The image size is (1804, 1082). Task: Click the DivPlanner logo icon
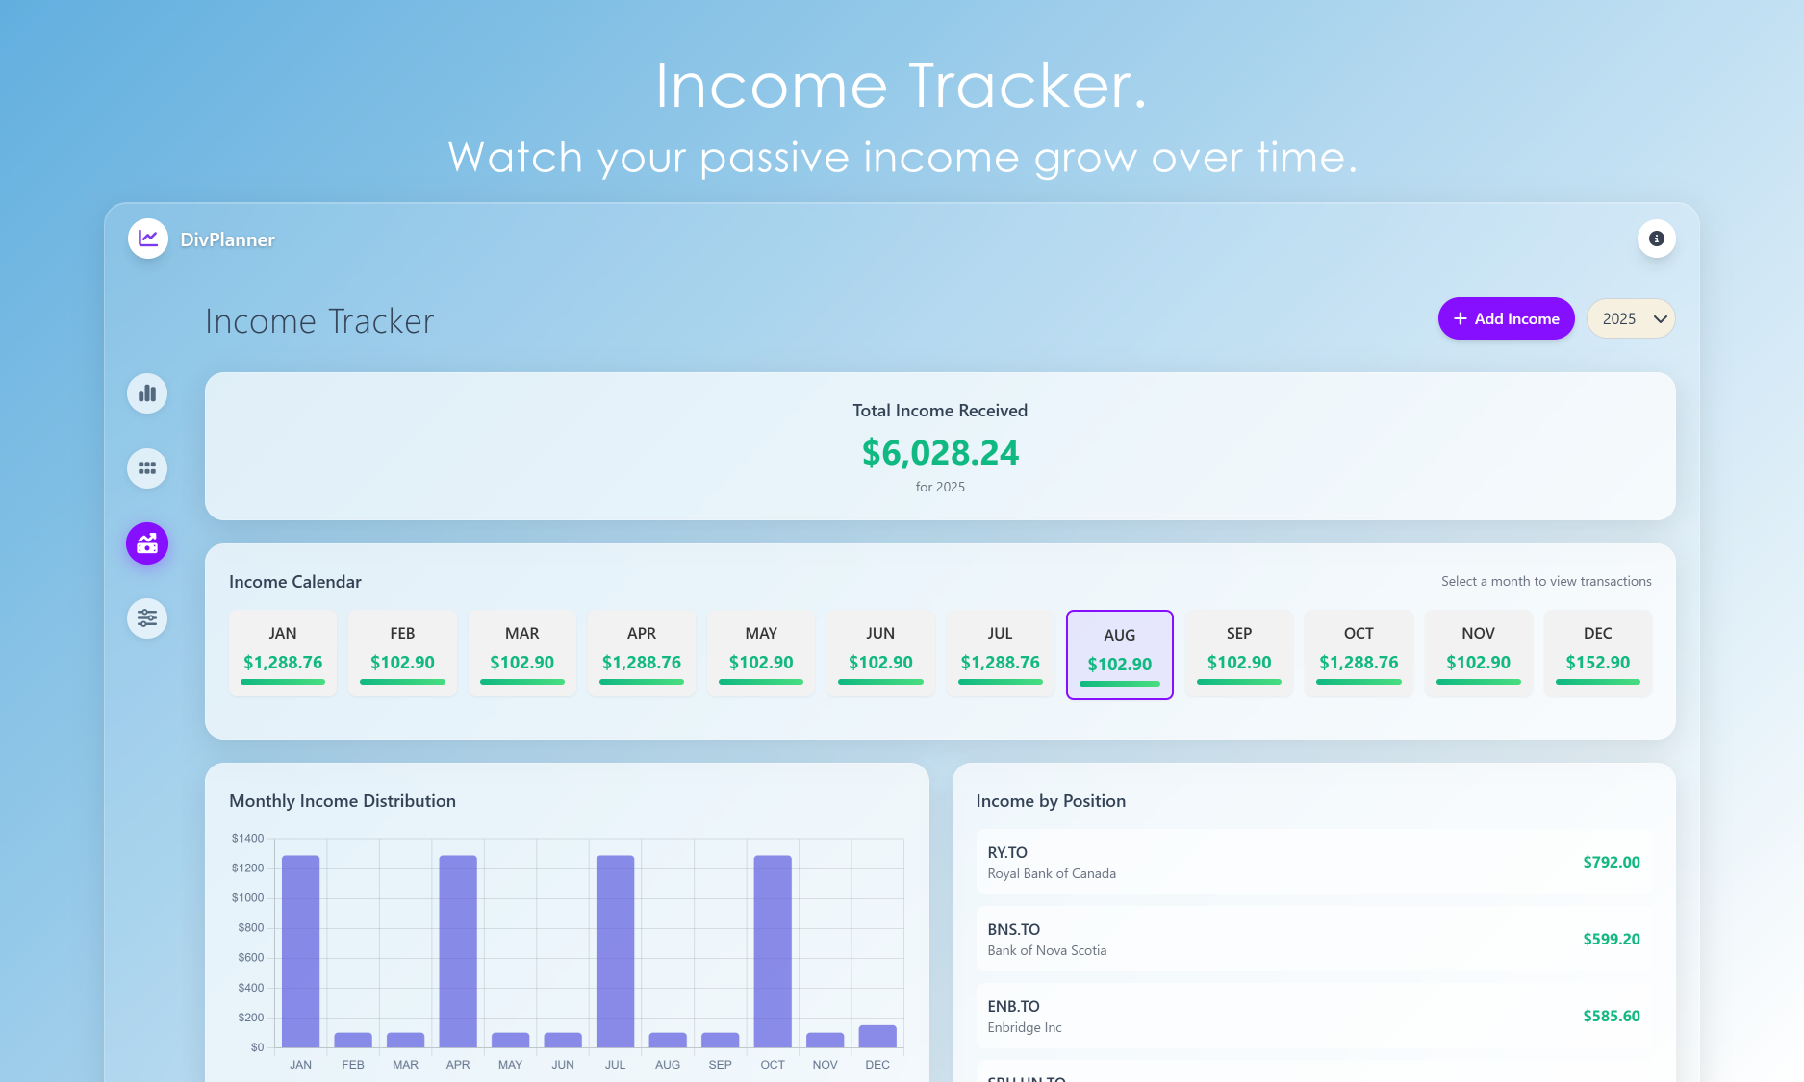(x=147, y=239)
